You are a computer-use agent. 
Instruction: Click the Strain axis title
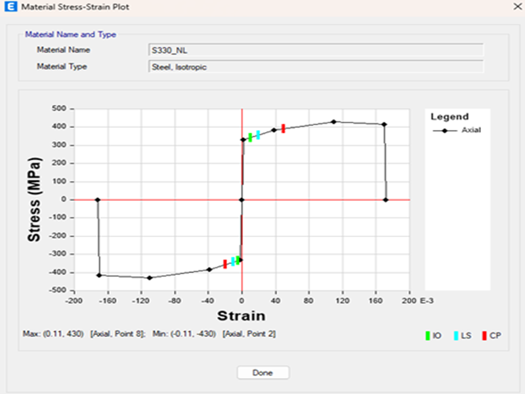point(241,315)
